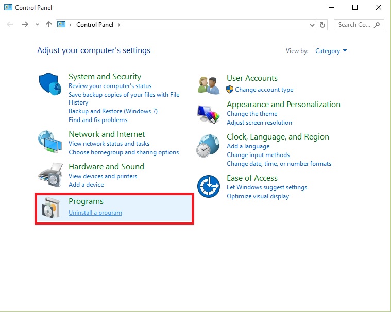Click the Ease of Access icon
The width and height of the screenshot is (391, 312).
[x=209, y=186]
